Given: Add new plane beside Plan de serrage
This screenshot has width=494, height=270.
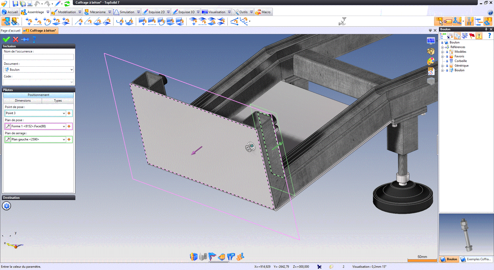Looking at the screenshot, I should (69, 139).
